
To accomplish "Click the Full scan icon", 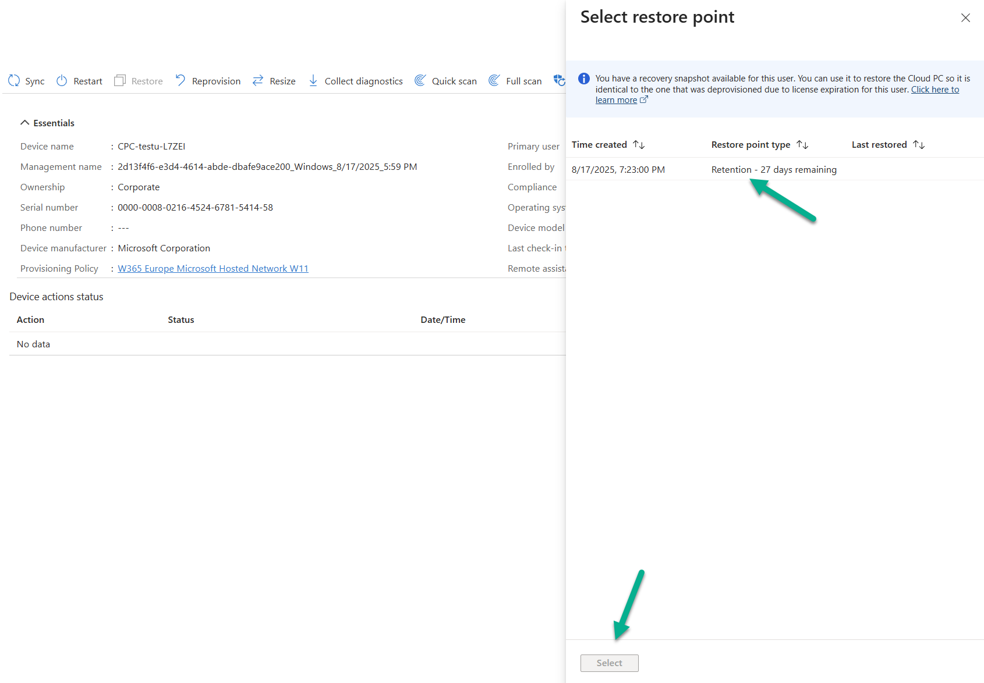I will (x=494, y=81).
